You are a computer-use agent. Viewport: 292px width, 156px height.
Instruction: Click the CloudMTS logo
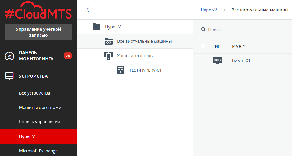(38, 12)
